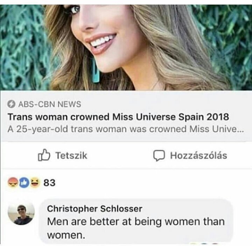The height and width of the screenshot is (246, 252).
Task: Click the Hozzászólás comment label
Action: point(199,155)
